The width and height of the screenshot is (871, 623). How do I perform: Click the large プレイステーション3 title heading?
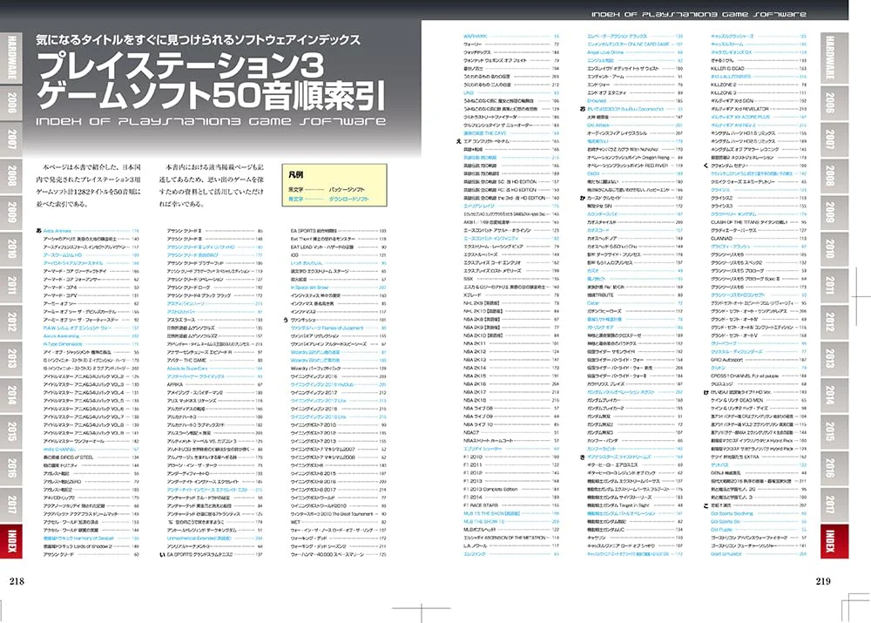point(180,66)
